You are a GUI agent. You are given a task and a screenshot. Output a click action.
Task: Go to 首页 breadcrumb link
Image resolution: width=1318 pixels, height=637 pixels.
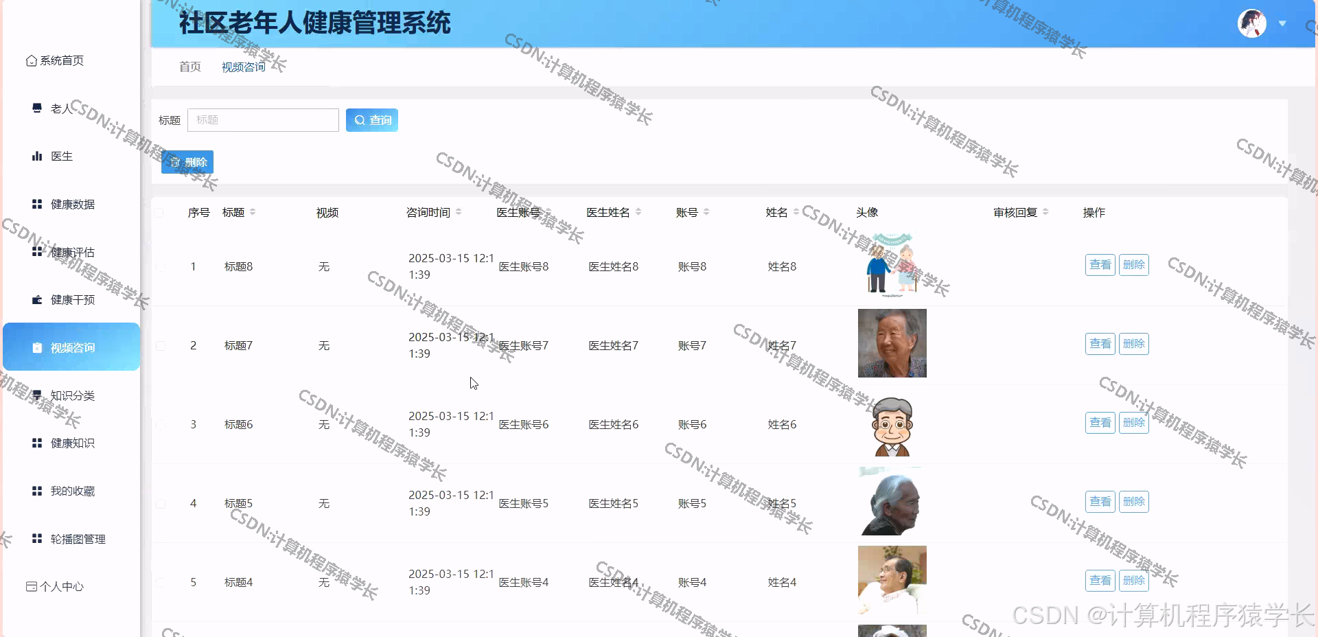(x=190, y=67)
